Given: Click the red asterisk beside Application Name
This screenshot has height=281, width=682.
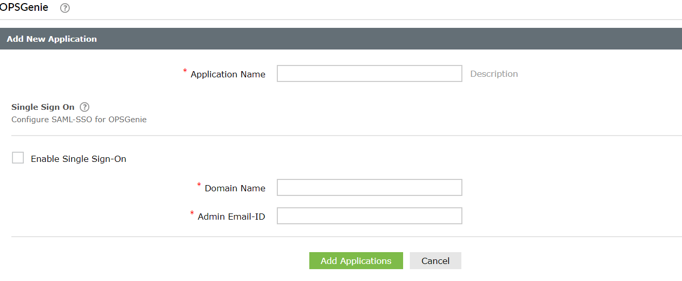Looking at the screenshot, I should [x=185, y=71].
